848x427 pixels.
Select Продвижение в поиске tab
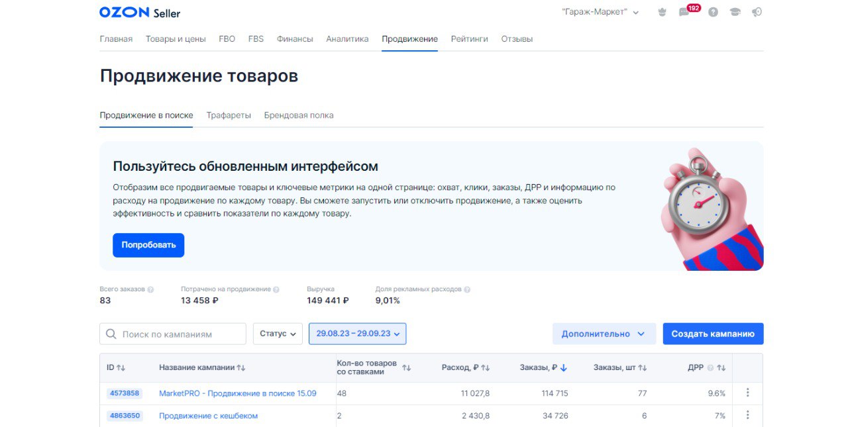pyautogui.click(x=146, y=115)
